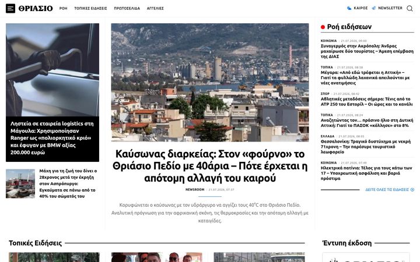
Task: Open Συναγερμός στην Ακρόπολη news item
Action: tap(367, 51)
